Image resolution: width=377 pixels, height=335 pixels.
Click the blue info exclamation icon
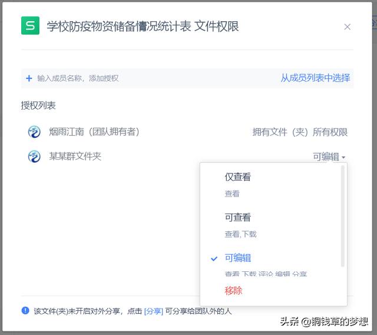click(x=25, y=310)
